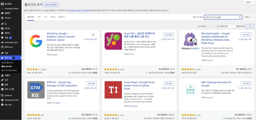256x120 pixels.
Task: Install the GTM Kit plugin now
Action: [x=91, y=83]
